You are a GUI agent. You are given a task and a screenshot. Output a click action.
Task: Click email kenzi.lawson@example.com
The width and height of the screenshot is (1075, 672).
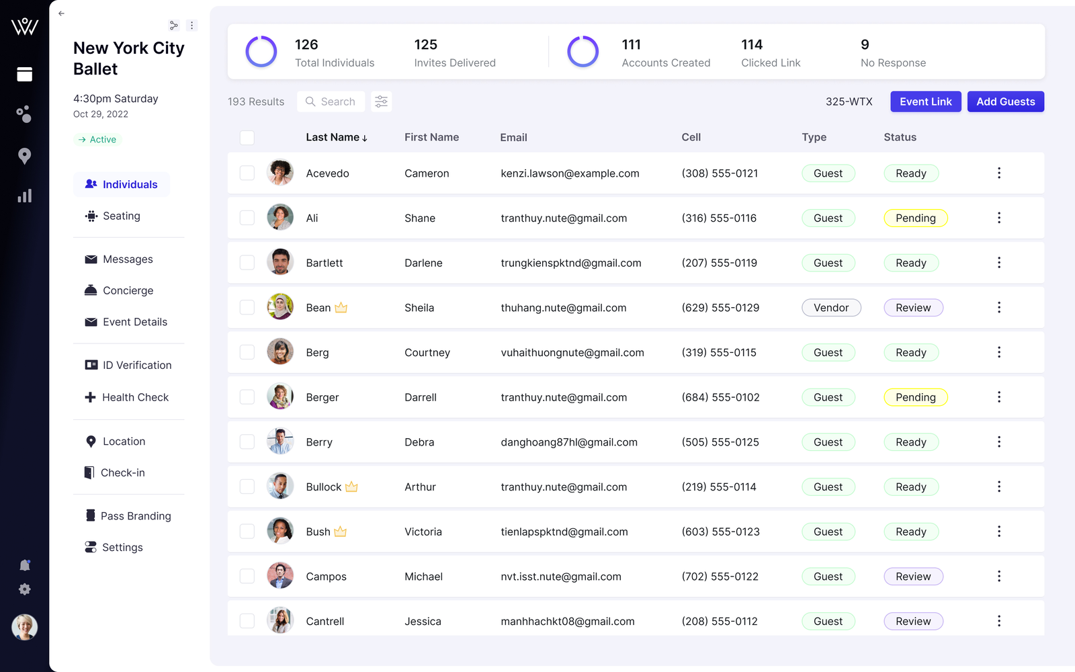[570, 173]
